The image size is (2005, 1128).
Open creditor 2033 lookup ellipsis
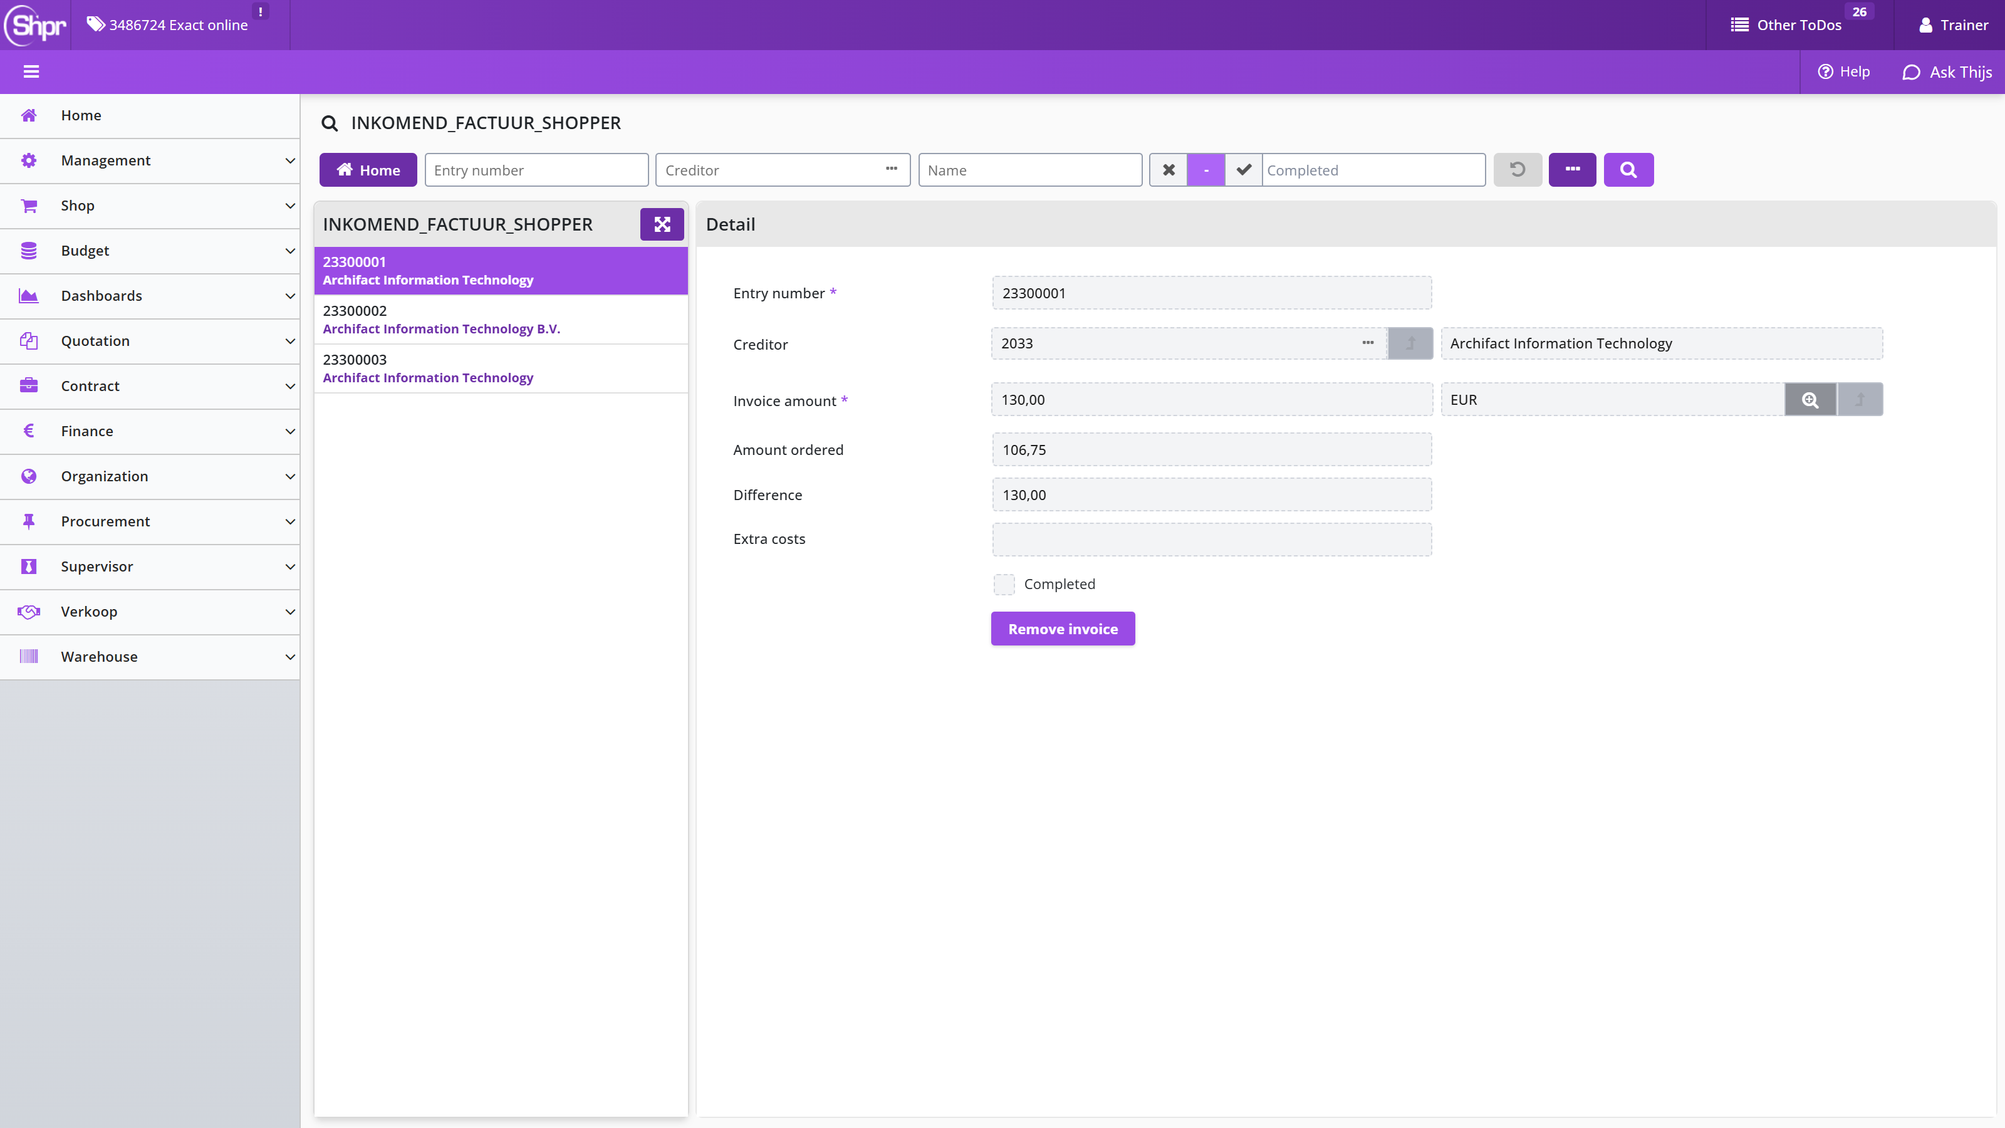(x=1368, y=343)
